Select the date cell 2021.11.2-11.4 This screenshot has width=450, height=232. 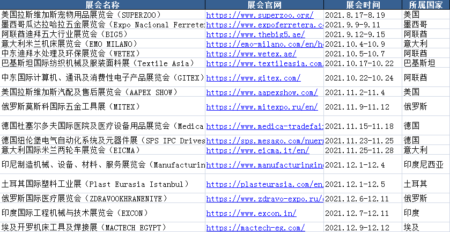pos(363,92)
